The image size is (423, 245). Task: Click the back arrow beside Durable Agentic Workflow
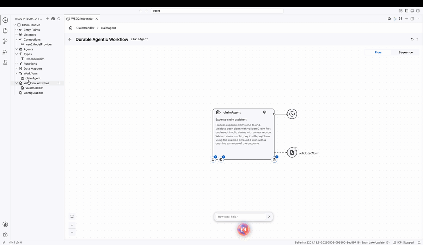(70, 39)
